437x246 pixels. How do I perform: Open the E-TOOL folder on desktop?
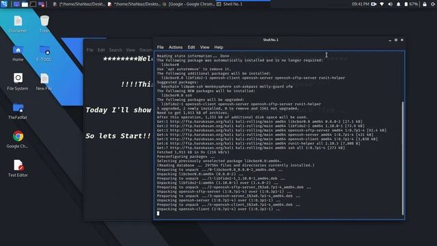[x=44, y=53]
